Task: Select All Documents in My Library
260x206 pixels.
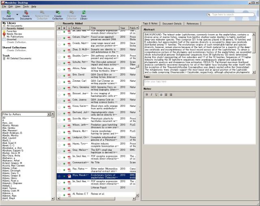Action: pyautogui.click(x=15, y=26)
